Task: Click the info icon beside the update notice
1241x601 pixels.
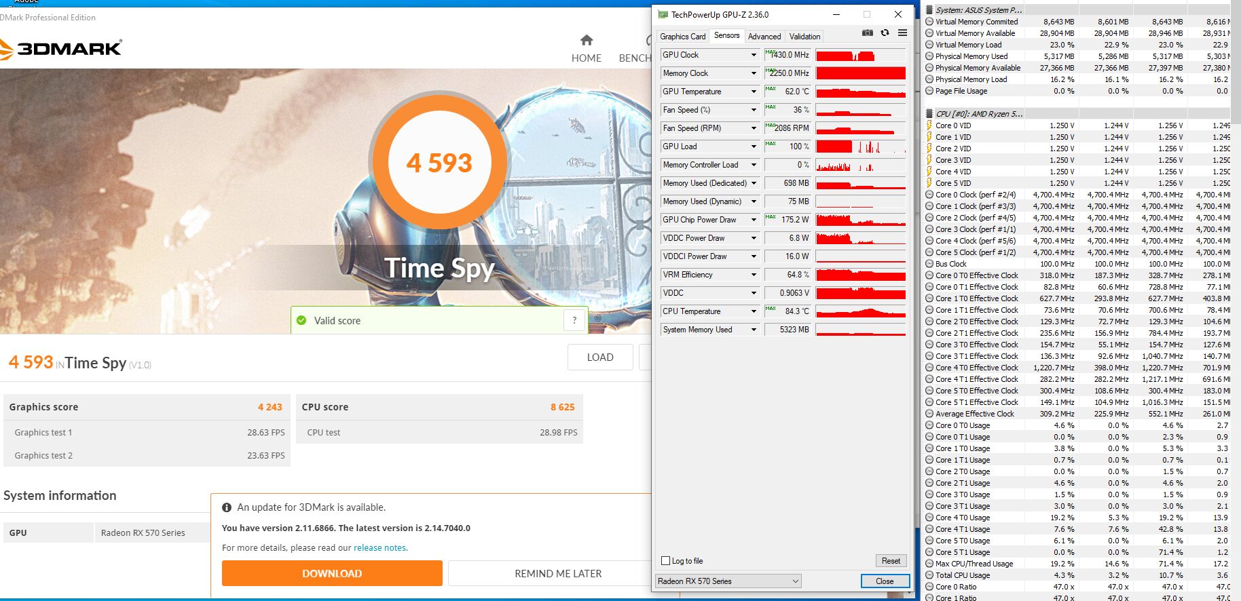Action: tap(227, 507)
